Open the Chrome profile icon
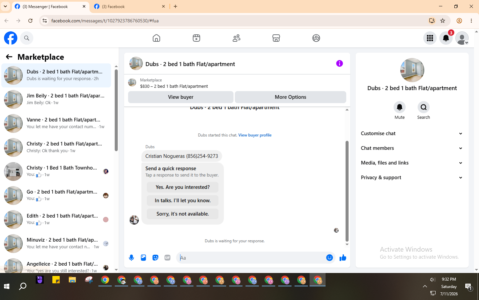 [459, 21]
